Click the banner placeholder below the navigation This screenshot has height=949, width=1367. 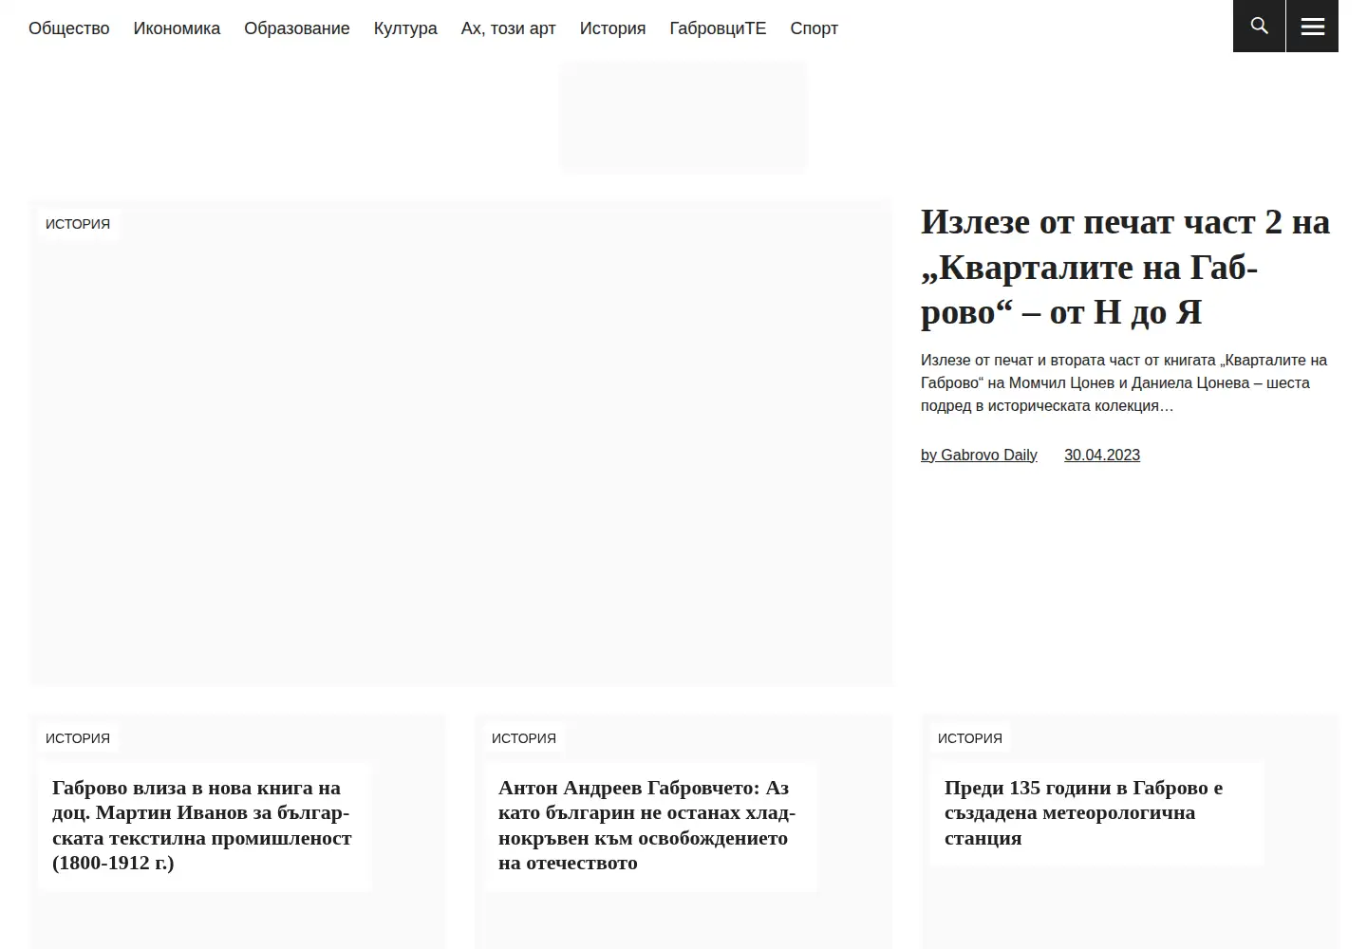point(683,118)
